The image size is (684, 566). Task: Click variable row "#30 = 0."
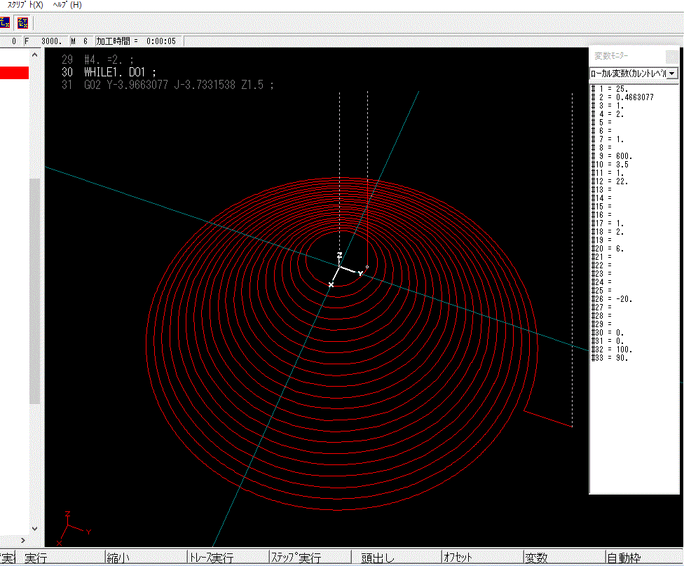[608, 333]
